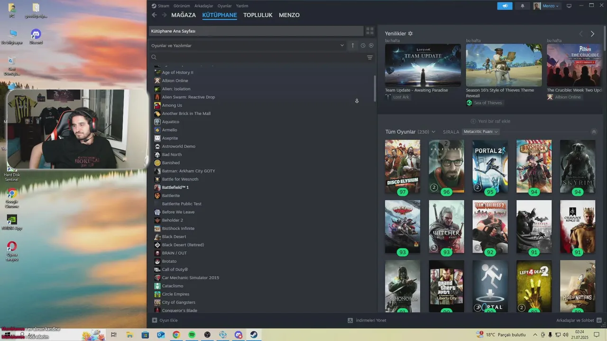Open taskbar clock and date
The width and height of the screenshot is (607, 341).
[x=579, y=335]
